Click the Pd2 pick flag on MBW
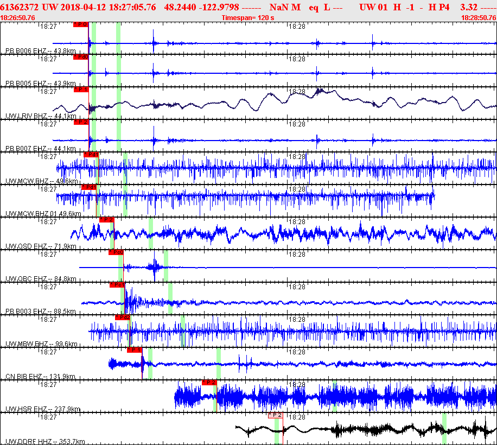Screen dimensions: 497x445 click(x=123, y=317)
